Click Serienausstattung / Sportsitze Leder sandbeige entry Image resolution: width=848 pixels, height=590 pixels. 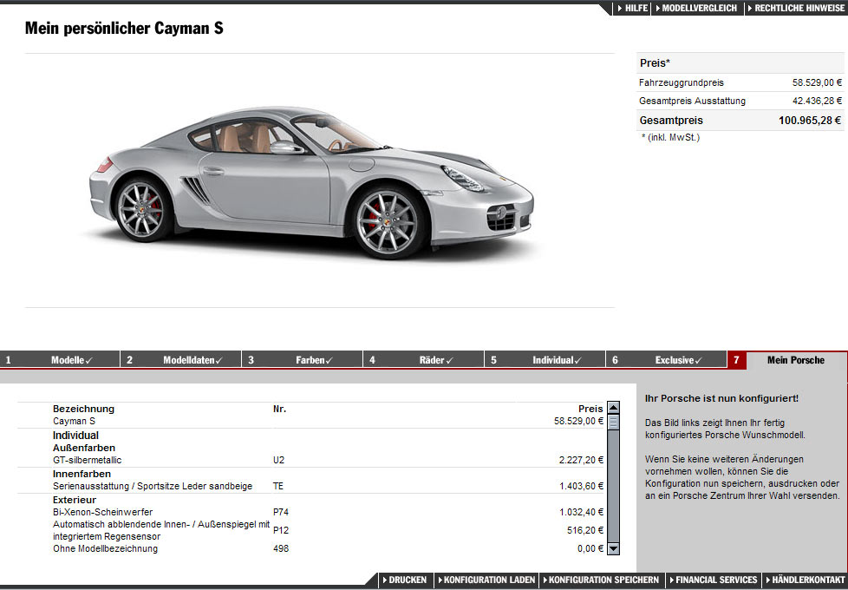click(x=153, y=486)
